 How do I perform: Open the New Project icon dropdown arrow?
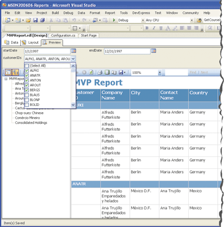click(x=12, y=20)
